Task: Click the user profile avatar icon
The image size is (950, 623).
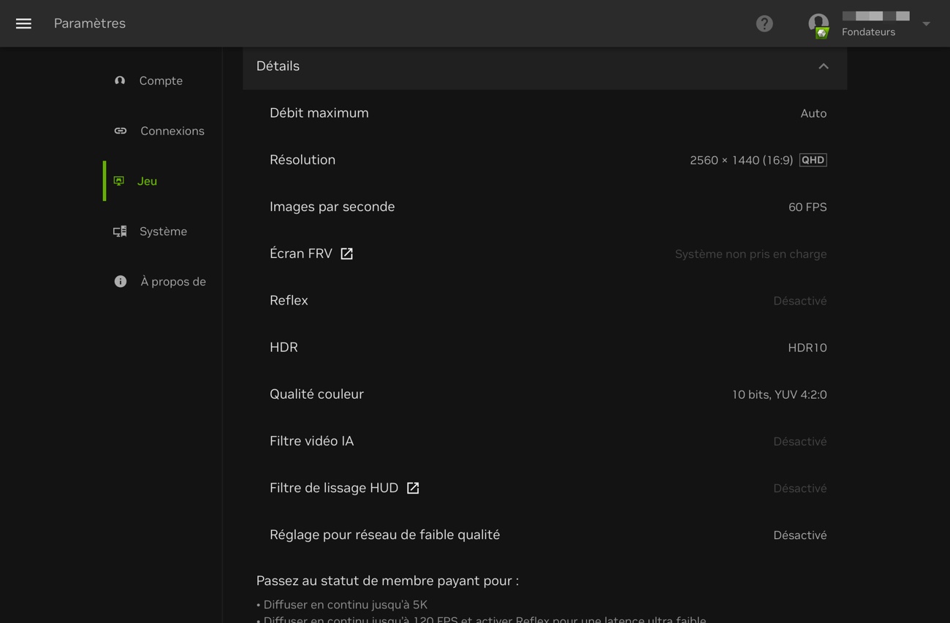Action: [x=818, y=23]
